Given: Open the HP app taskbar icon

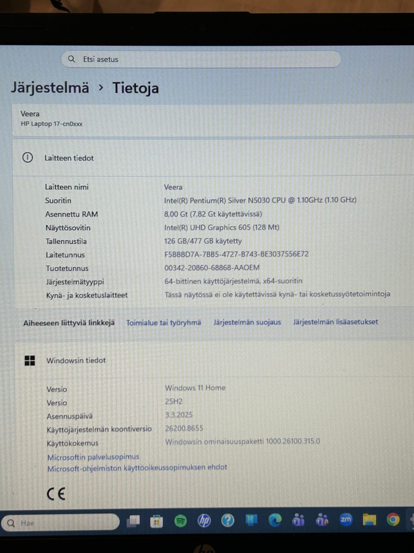Looking at the screenshot, I should [x=204, y=521].
